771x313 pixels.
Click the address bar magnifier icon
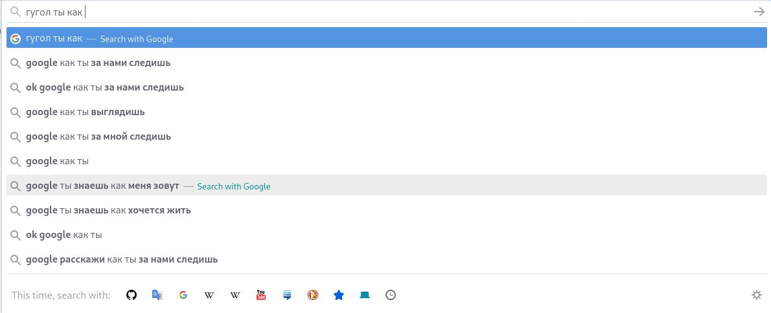pos(16,12)
